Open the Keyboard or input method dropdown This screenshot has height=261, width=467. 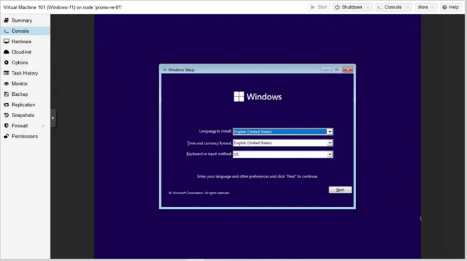330,154
